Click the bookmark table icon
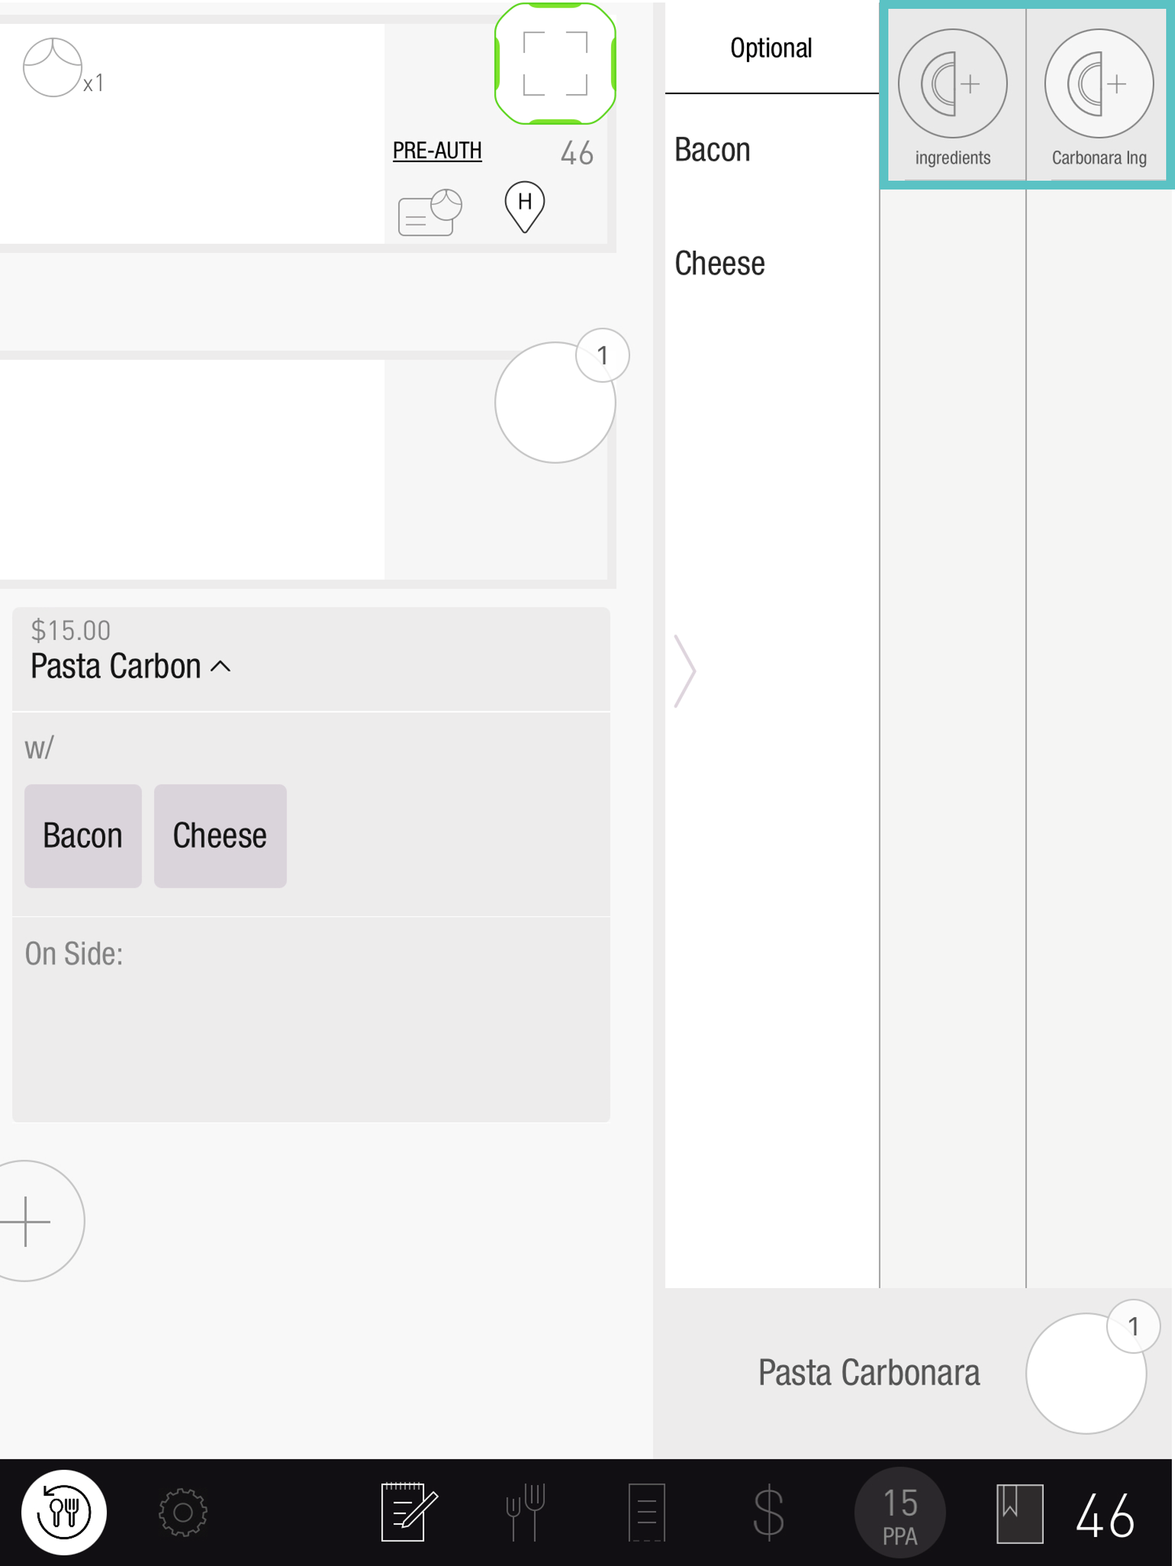This screenshot has width=1175, height=1566. click(x=1018, y=1512)
